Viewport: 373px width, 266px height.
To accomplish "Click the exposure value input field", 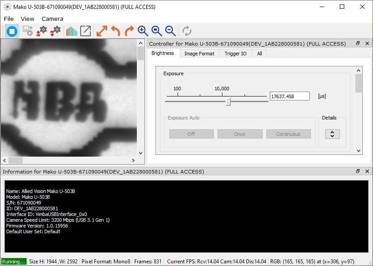I will 289,96.
